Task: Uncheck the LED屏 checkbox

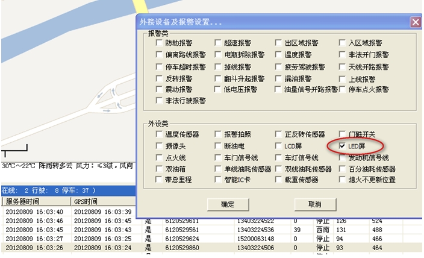Action: click(x=342, y=146)
